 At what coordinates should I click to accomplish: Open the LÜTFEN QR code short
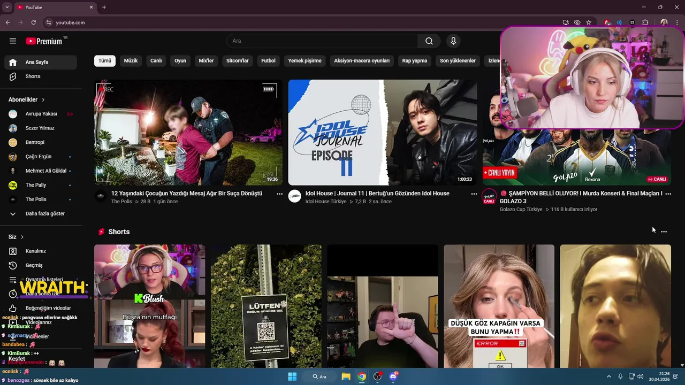[266, 306]
